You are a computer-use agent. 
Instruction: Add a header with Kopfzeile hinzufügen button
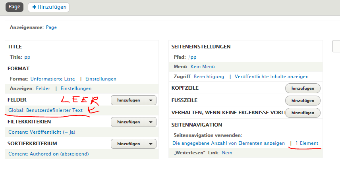click(x=303, y=88)
